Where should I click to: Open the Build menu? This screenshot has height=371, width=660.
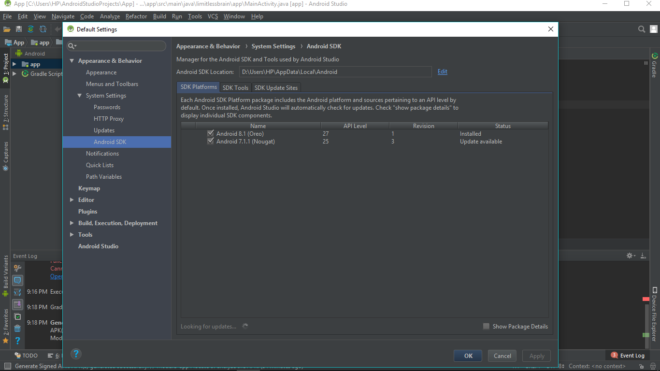click(x=159, y=16)
